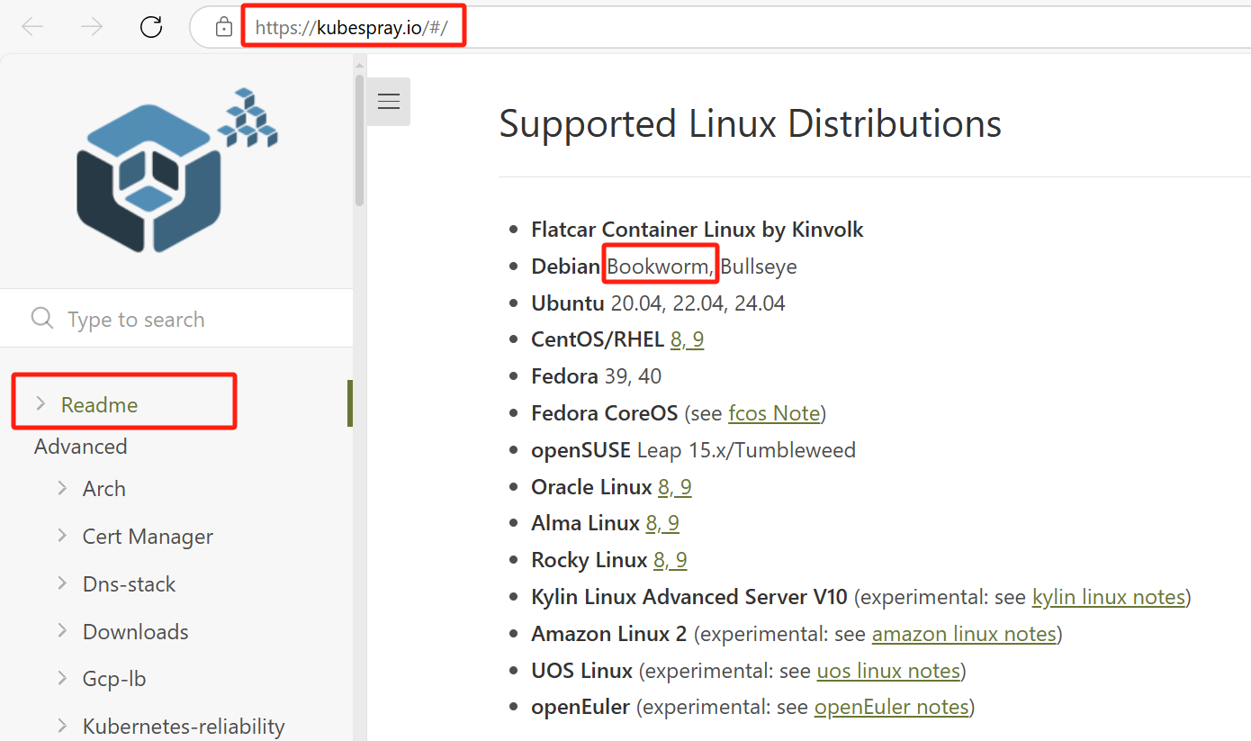The height and width of the screenshot is (741, 1251).
Task: Click the 'Amazon Linux 2' bold text
Action: point(609,634)
